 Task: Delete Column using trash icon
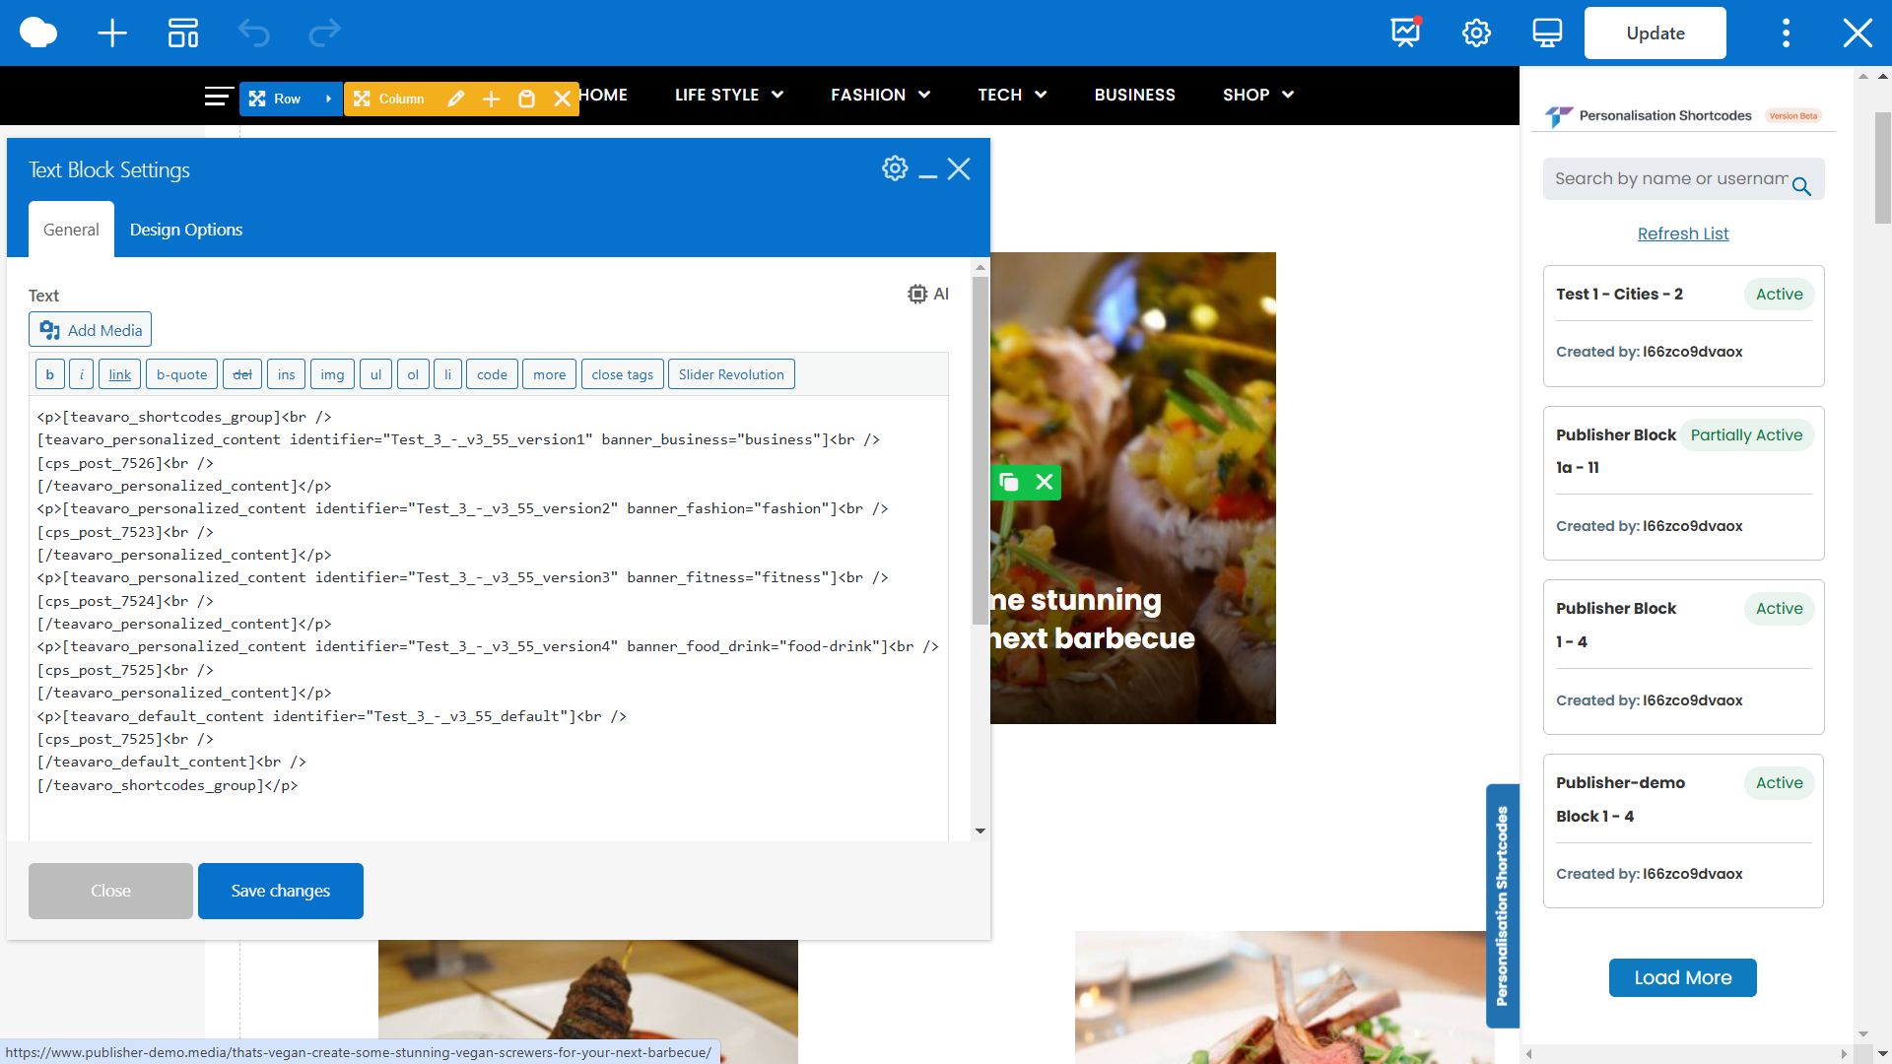click(x=527, y=99)
